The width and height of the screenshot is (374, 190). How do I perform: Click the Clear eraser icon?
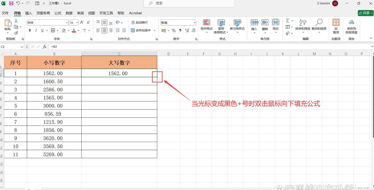pos(288,33)
